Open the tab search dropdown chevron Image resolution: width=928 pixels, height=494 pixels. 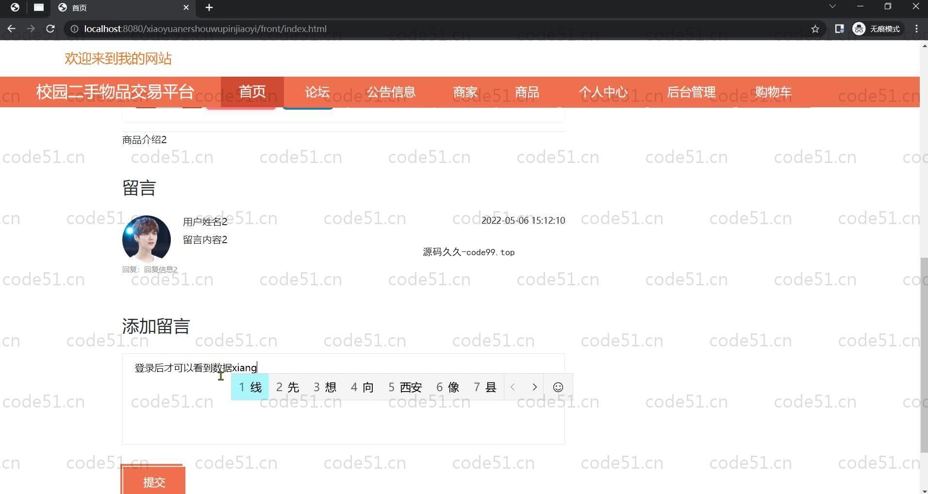832,6
